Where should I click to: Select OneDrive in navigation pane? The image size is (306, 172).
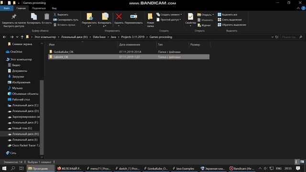point(14,52)
